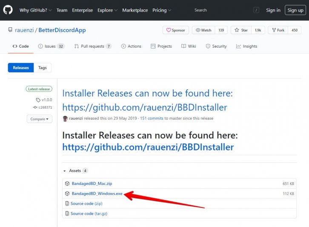Select the Releases toggle button
The width and height of the screenshot is (309, 227).
point(21,68)
